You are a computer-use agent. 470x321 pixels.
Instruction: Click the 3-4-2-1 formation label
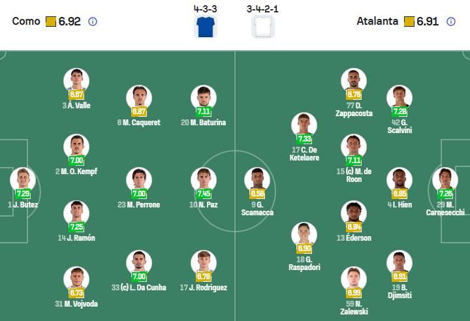pos(262,9)
